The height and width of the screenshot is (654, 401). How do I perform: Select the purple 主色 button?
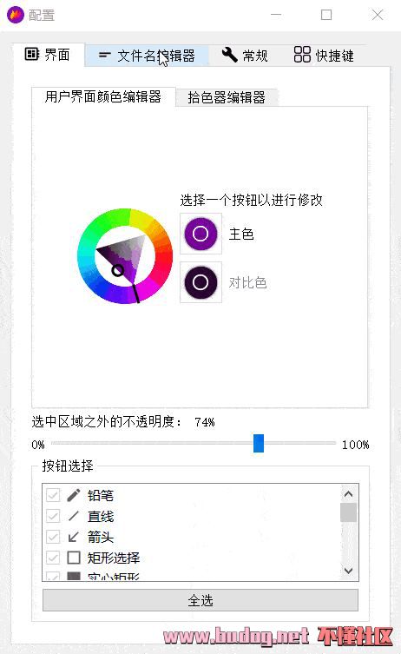[x=200, y=234]
